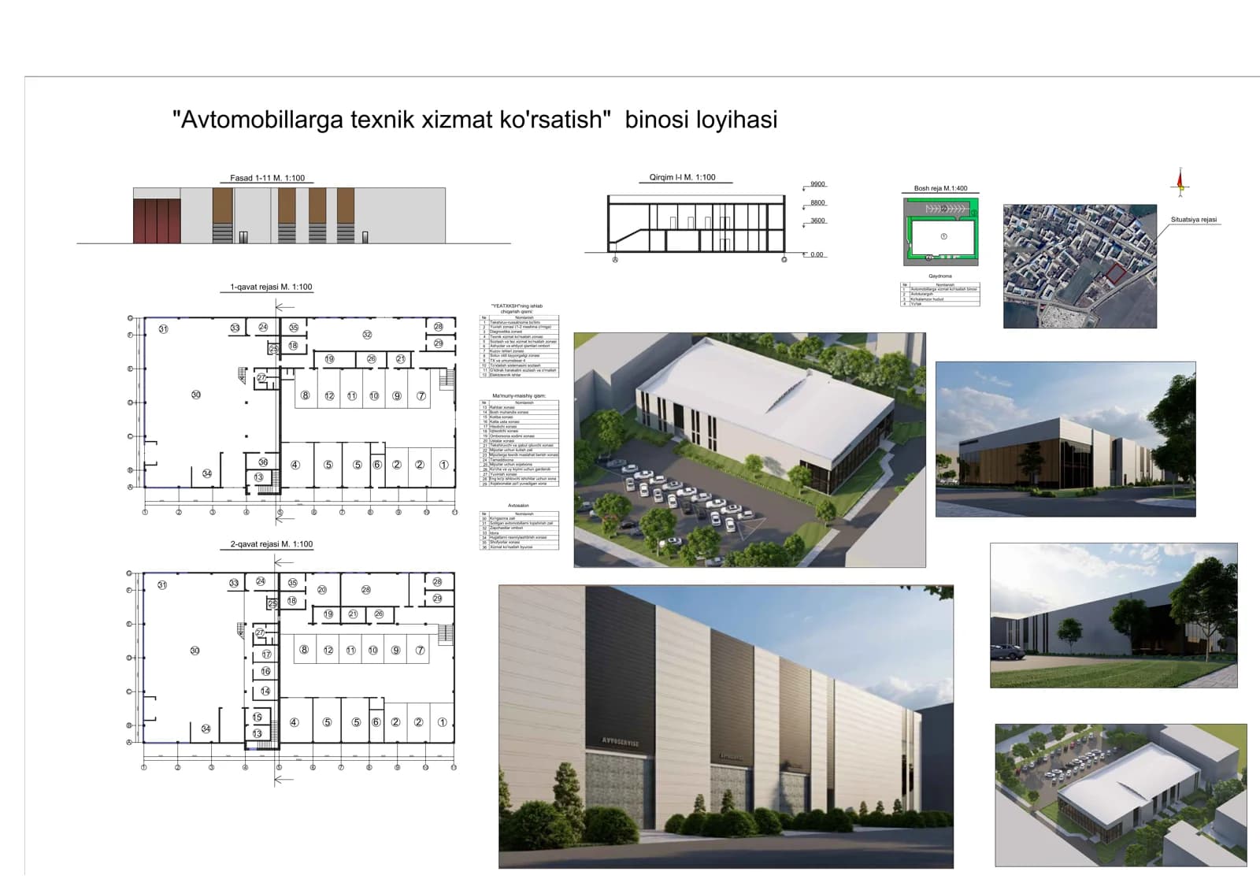Open the bottom-right bird's-eye render
The image size is (1260, 890).
tap(1121, 795)
